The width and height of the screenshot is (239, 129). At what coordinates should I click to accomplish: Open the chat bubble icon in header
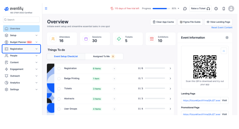(185, 9)
